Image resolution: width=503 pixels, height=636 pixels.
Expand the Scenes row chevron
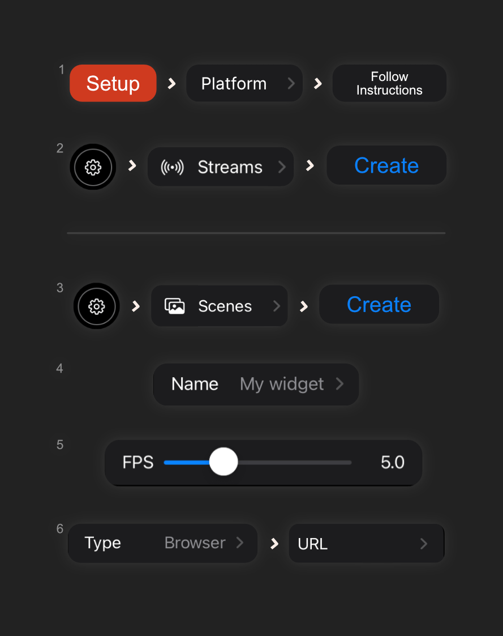coord(277,306)
